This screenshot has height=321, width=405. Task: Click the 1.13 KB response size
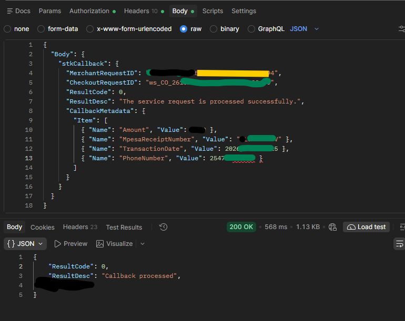(308, 227)
